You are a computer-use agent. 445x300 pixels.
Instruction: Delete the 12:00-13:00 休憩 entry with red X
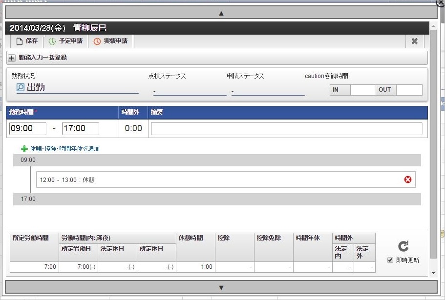pos(408,180)
